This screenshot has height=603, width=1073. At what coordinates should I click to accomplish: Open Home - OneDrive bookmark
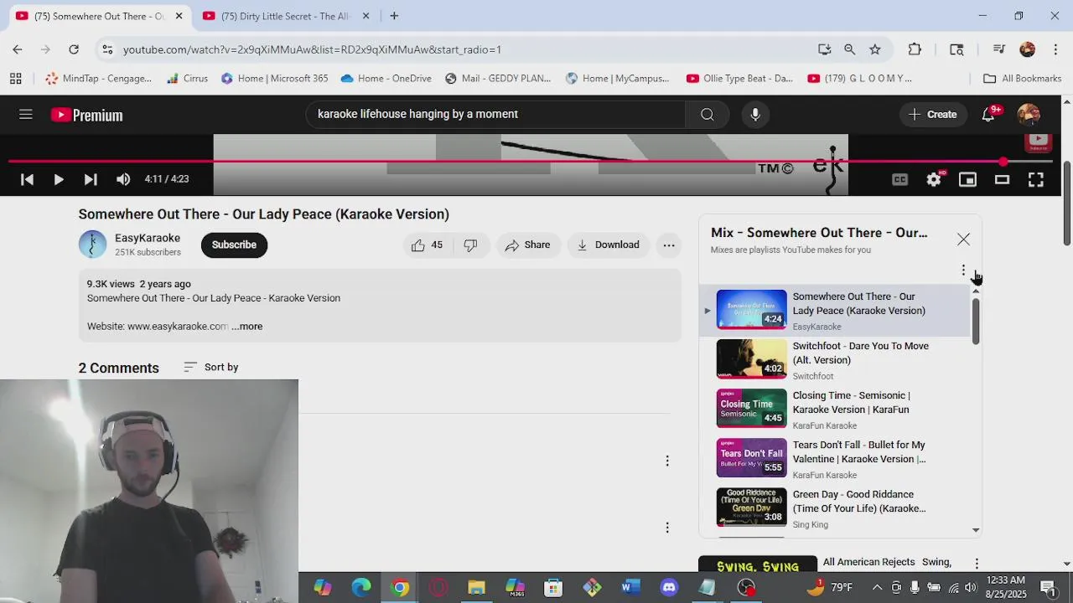386,79
